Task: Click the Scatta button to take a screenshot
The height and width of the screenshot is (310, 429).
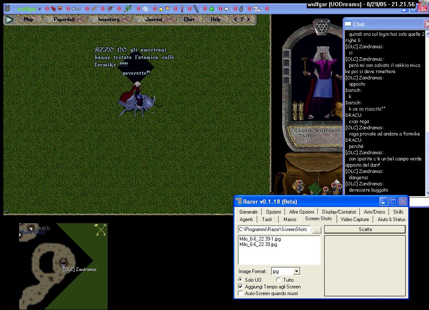Action: pos(365,229)
